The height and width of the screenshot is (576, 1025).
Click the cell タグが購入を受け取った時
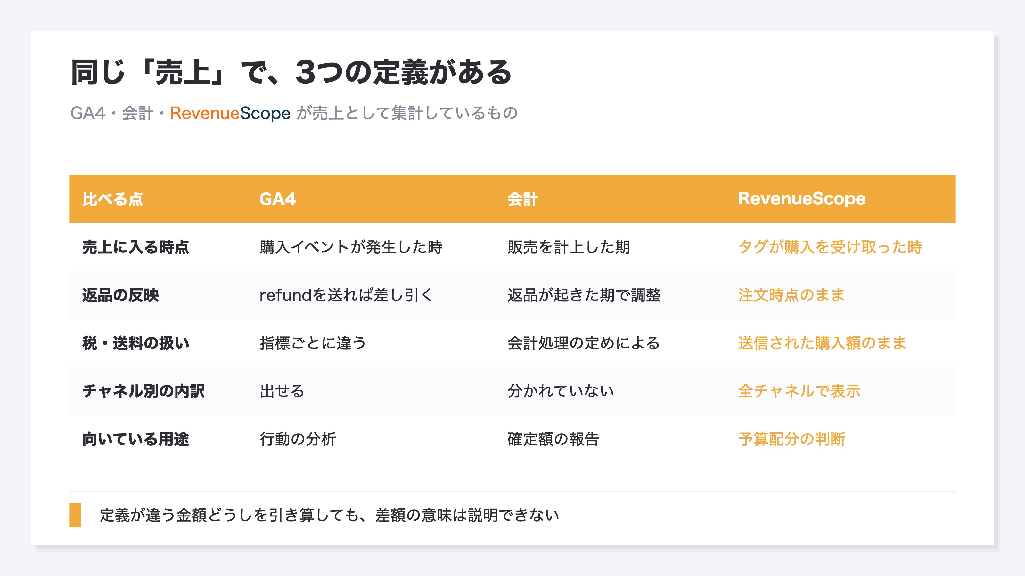click(830, 247)
